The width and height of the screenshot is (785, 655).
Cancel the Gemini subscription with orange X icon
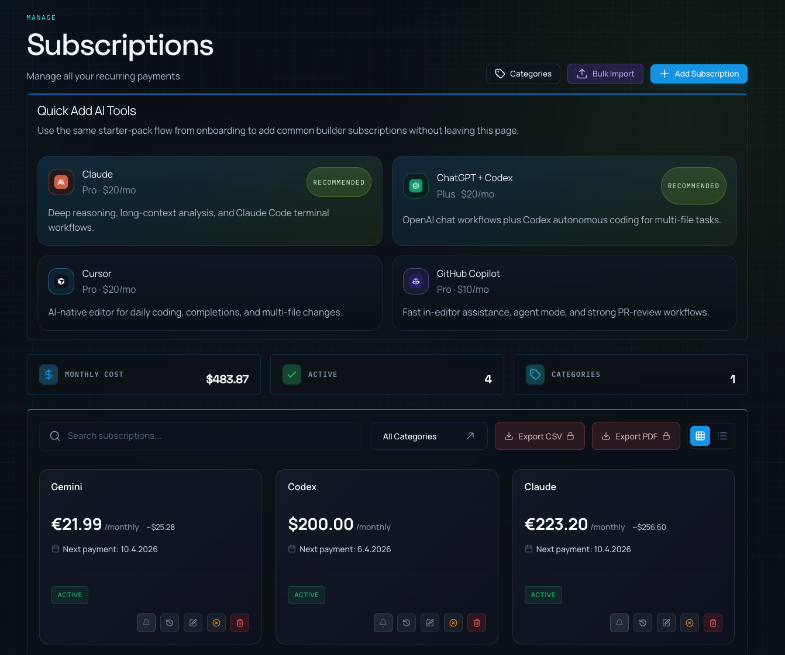216,623
